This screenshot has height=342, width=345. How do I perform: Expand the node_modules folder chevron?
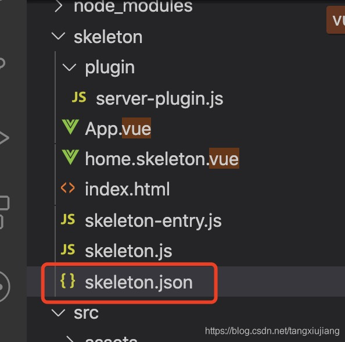coord(58,6)
